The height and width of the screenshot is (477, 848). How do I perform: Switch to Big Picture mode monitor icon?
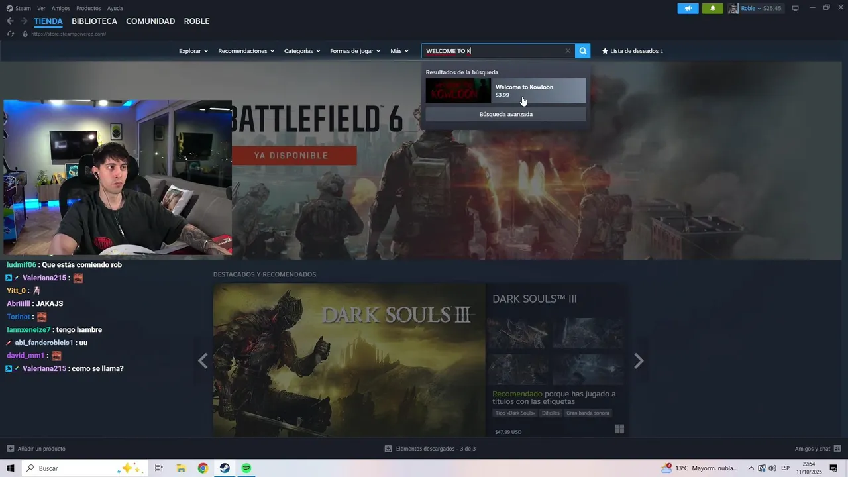(796, 8)
